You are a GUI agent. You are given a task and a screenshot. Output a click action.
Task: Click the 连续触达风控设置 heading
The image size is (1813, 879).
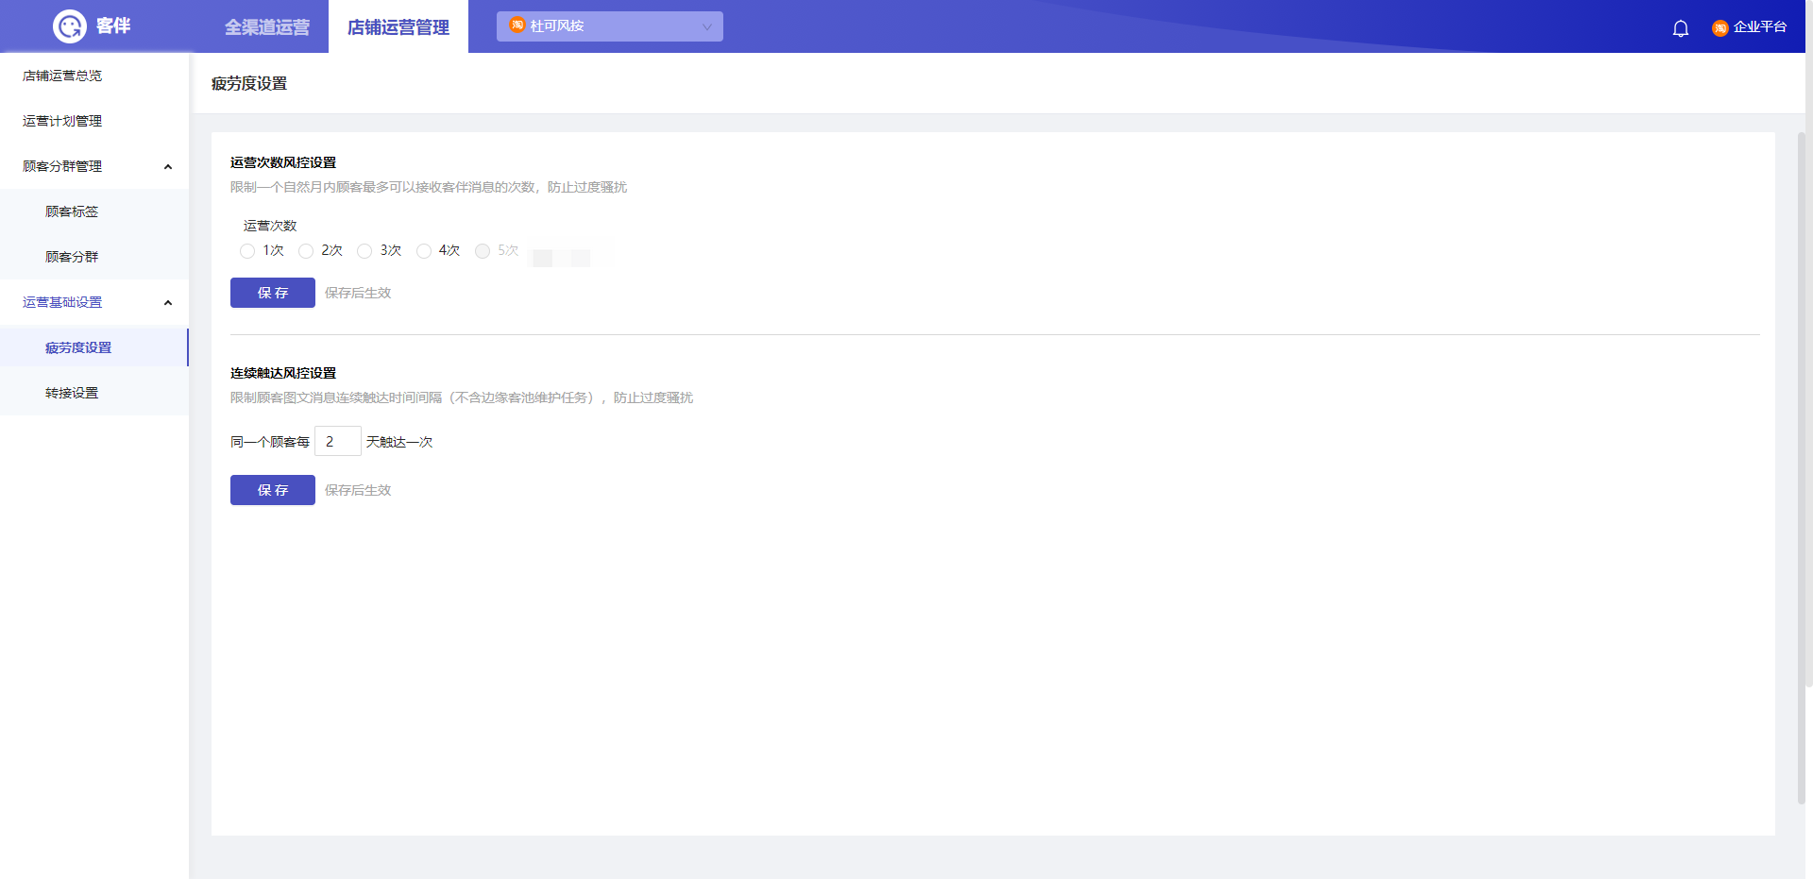point(283,373)
